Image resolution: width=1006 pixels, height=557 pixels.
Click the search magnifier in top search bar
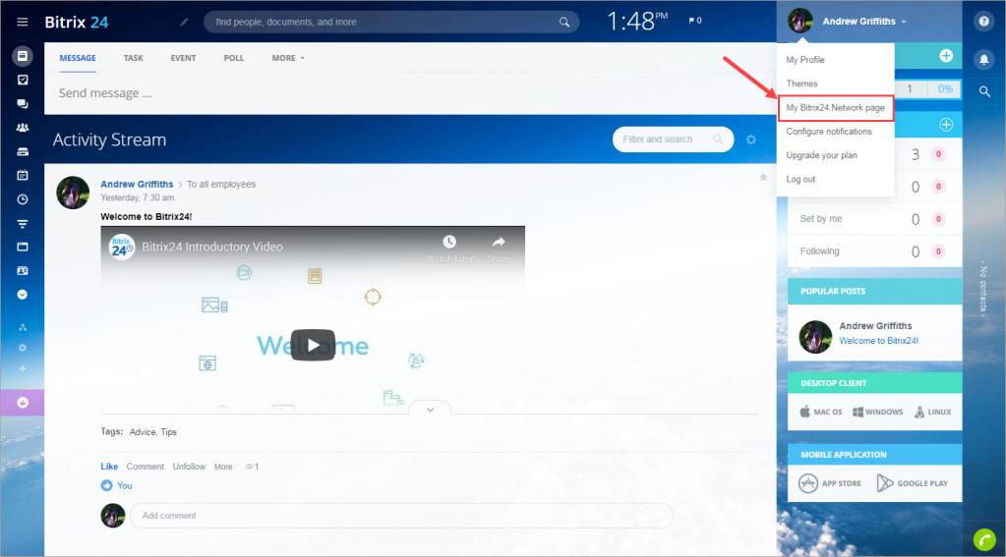coord(563,22)
